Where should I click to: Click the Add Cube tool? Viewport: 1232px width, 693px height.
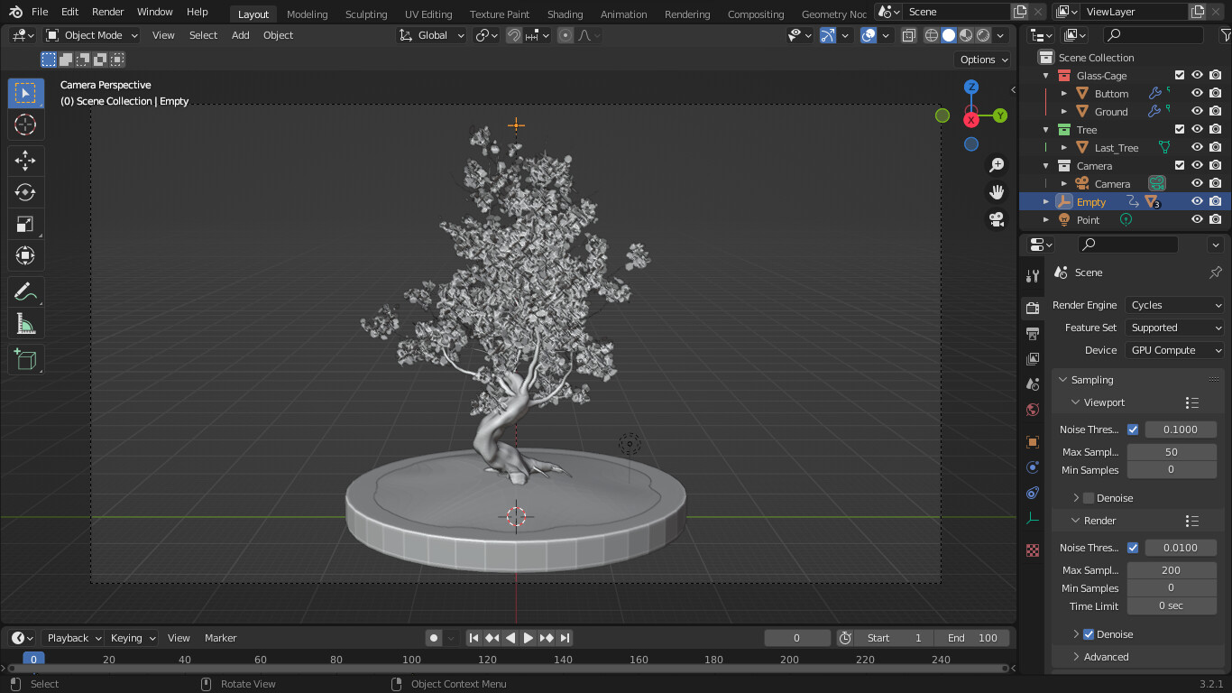tap(25, 359)
